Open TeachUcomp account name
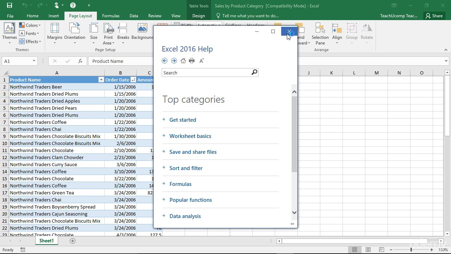The image size is (451, 254). [399, 16]
